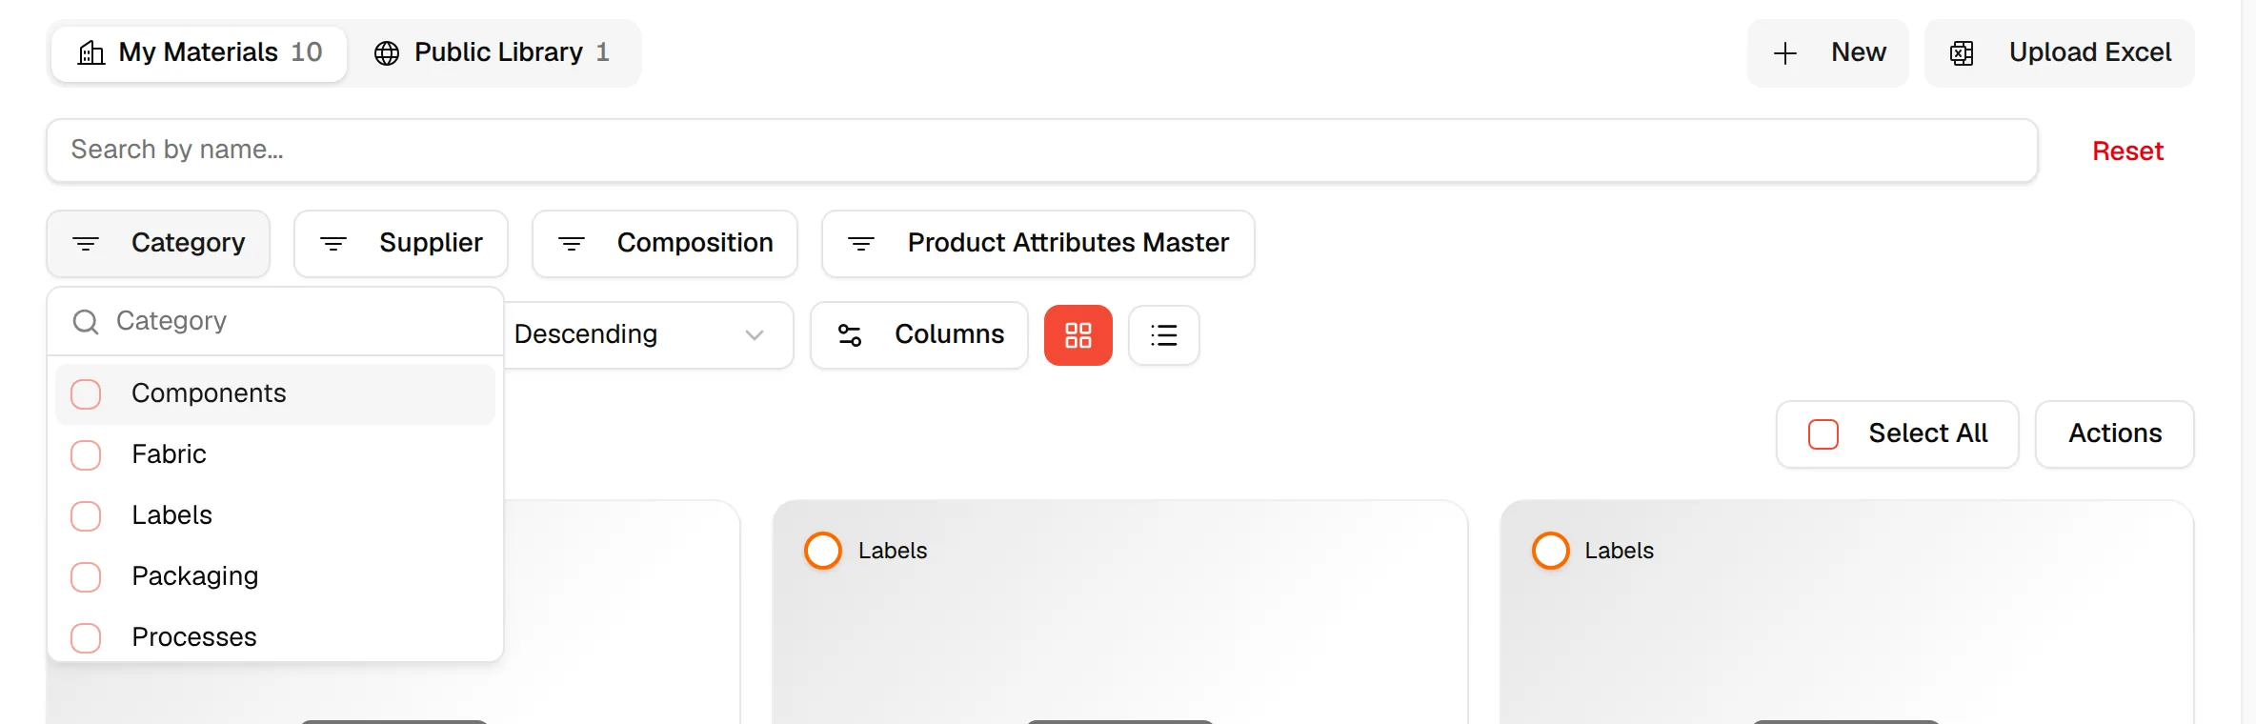The width and height of the screenshot is (2256, 724).
Task: Check the Processes category checkbox
Action: pyautogui.click(x=86, y=638)
